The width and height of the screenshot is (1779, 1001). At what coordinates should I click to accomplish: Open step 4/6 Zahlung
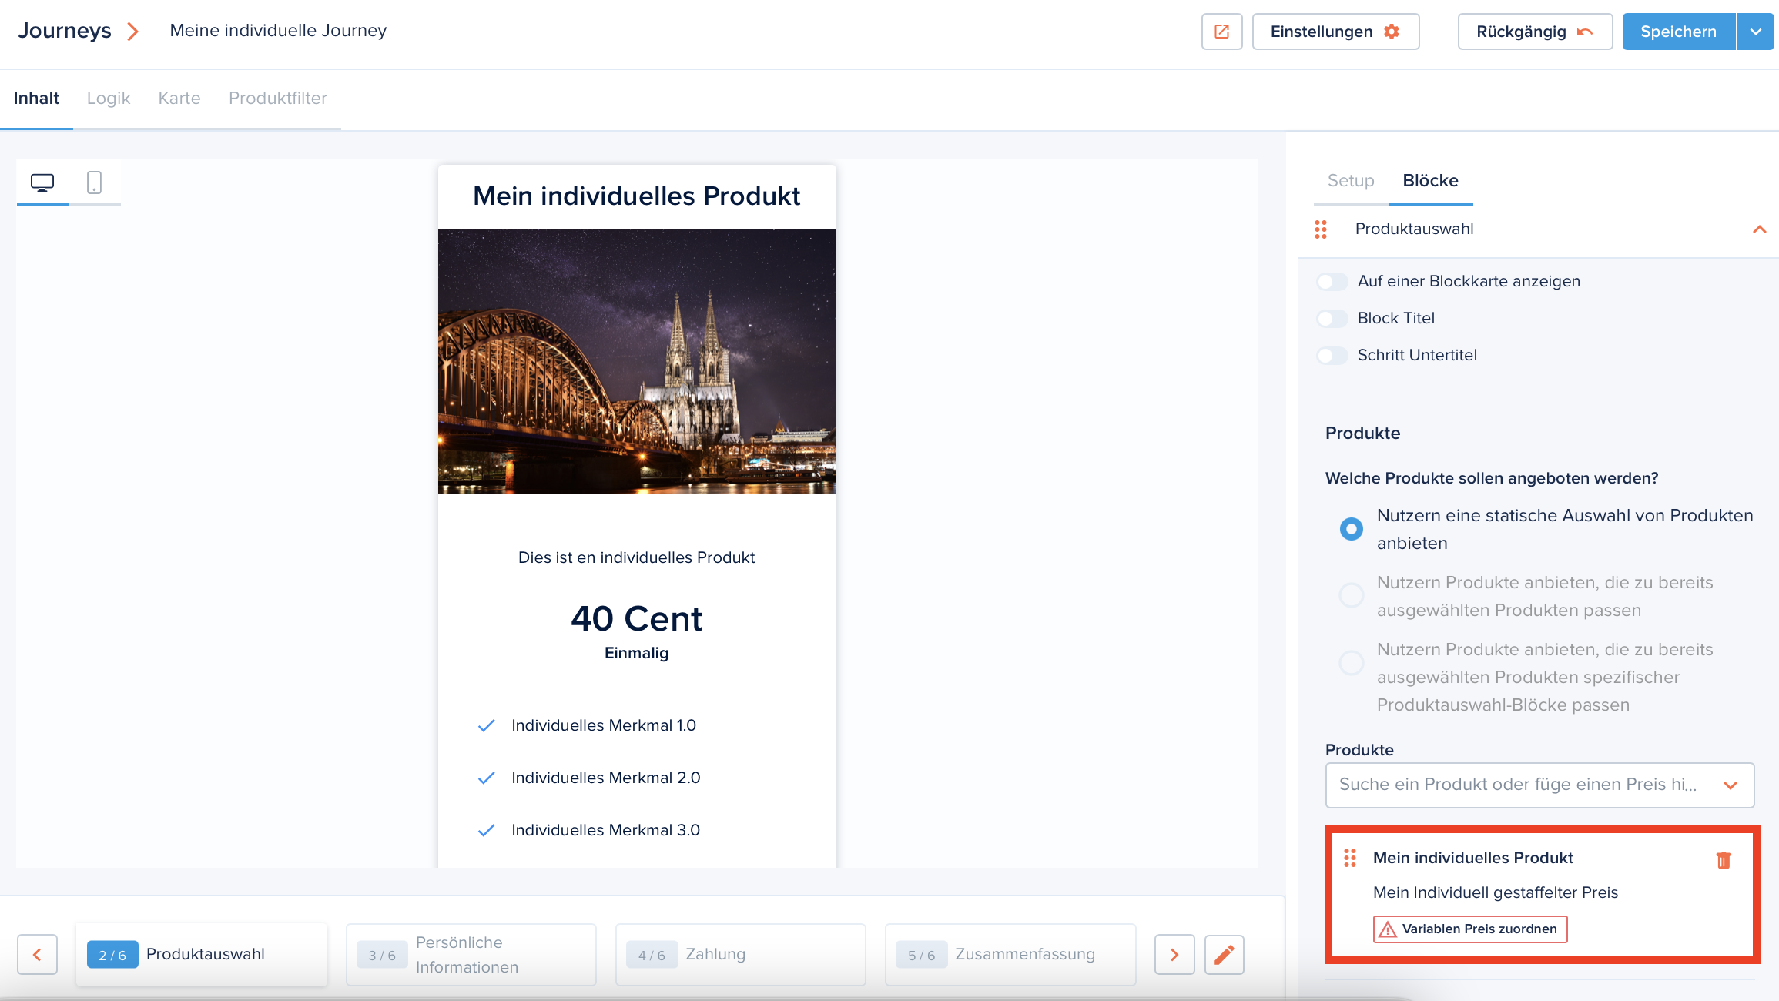coord(741,955)
